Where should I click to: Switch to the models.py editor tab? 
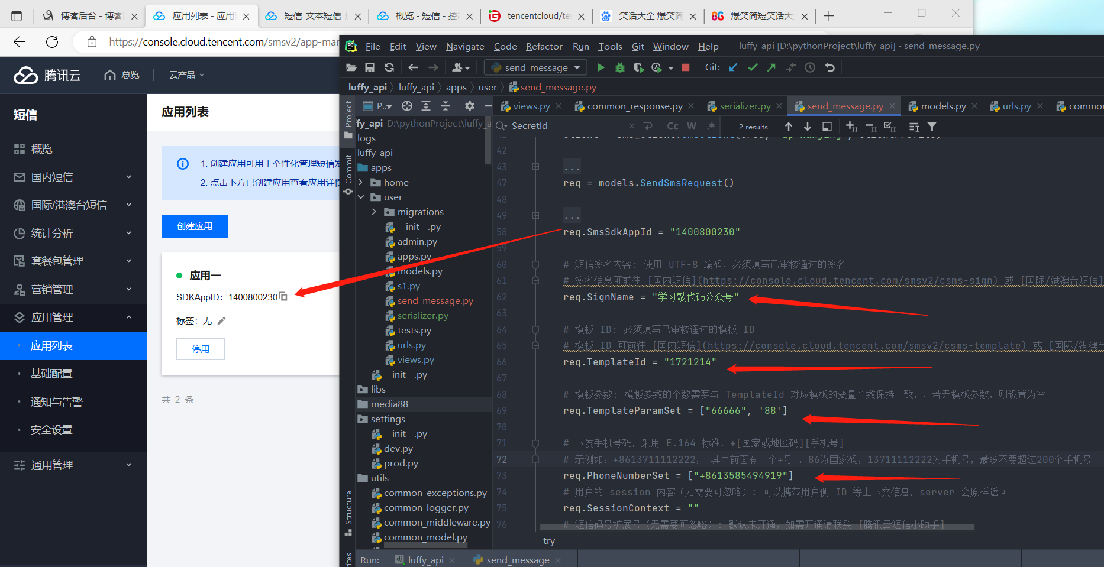943,106
